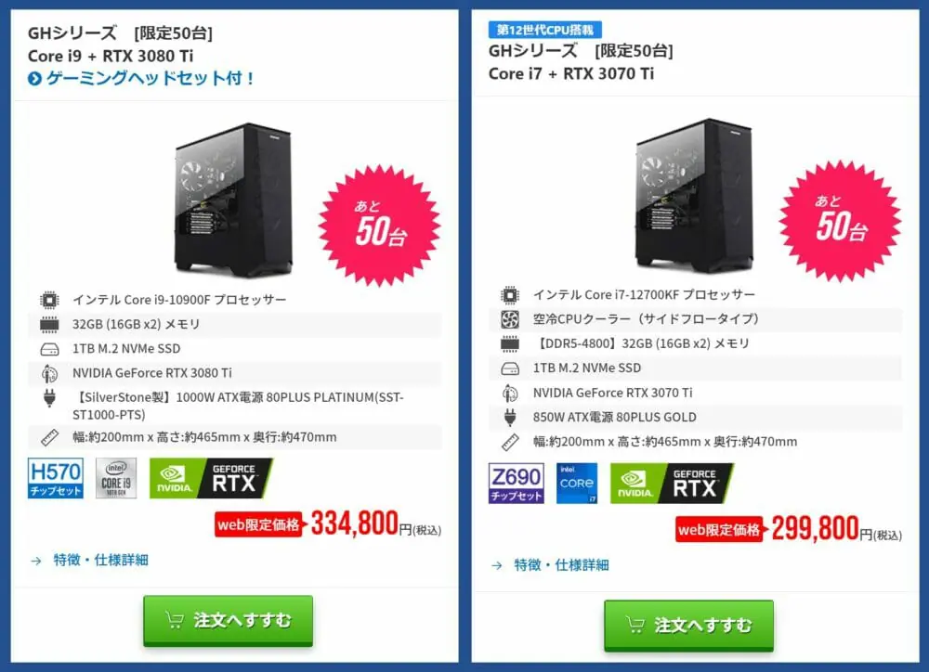The height and width of the screenshot is (672, 929).
Task: Click storage icon beside 1TB SSD, i9 card
Action: pyautogui.click(x=50, y=349)
